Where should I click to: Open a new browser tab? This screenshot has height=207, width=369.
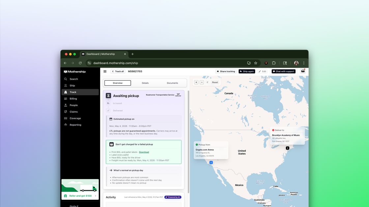(x=132, y=54)
